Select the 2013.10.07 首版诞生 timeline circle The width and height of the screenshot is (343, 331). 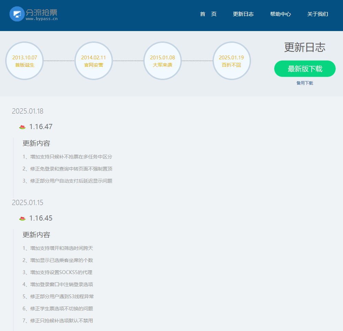pos(24,61)
